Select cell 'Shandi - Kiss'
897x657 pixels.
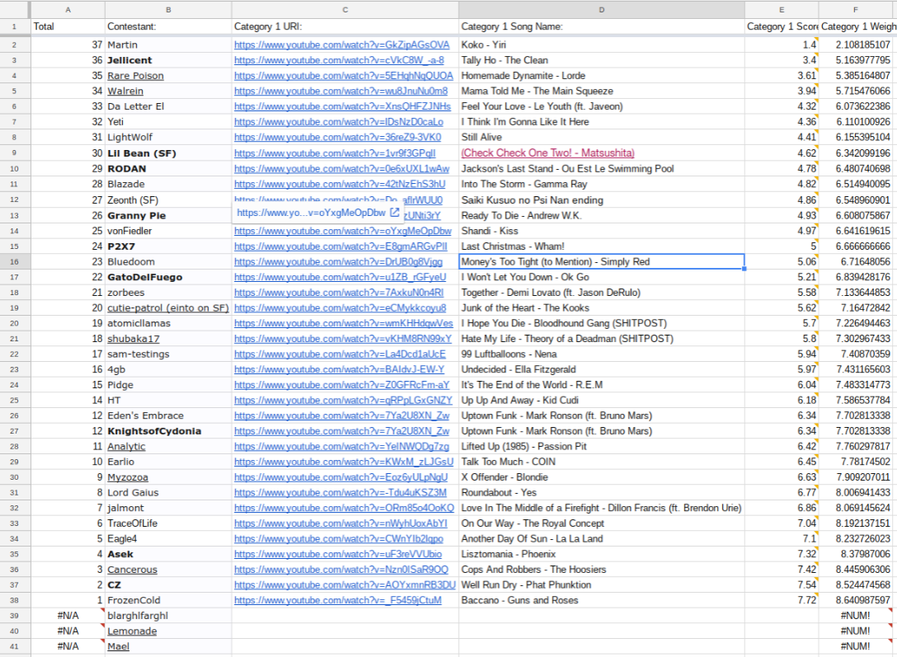[x=602, y=231]
